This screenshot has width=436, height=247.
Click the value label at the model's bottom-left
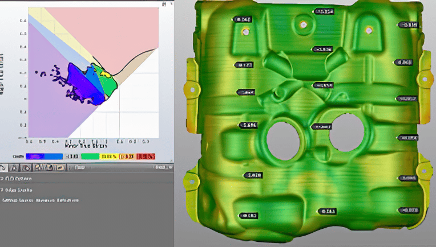249,216
